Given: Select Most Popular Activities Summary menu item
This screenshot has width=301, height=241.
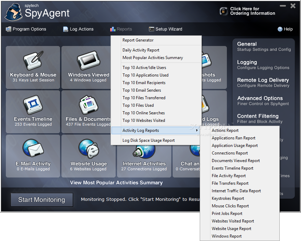Looking at the screenshot, I should click(x=156, y=58).
